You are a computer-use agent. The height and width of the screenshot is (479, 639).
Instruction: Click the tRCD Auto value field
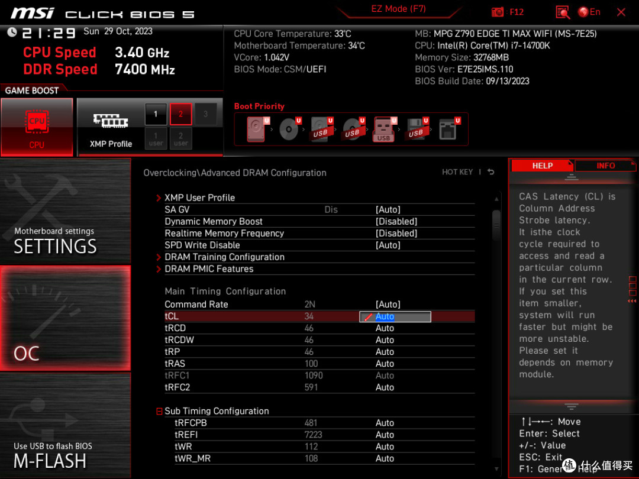coord(385,328)
